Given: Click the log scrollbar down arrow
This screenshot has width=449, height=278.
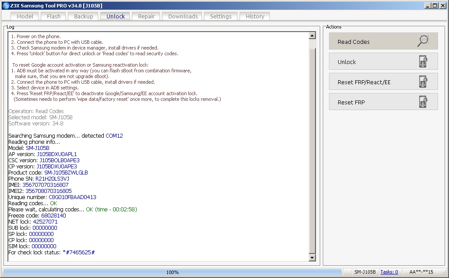Looking at the screenshot, I should [312, 258].
